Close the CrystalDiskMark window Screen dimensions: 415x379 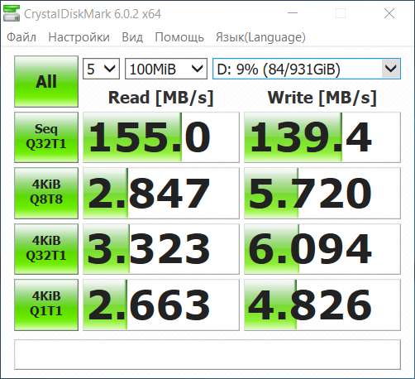[x=389, y=13]
